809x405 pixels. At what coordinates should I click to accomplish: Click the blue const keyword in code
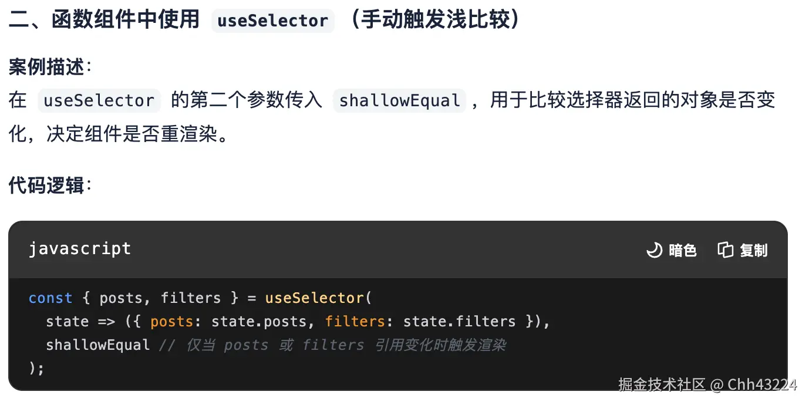click(x=50, y=298)
